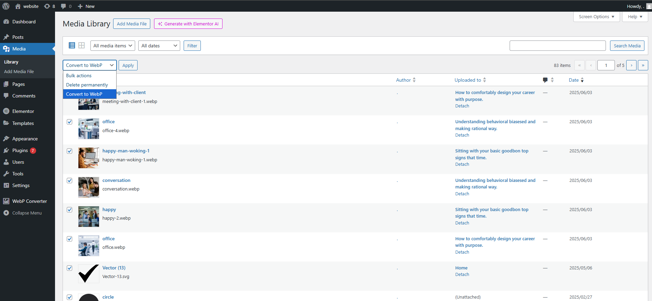
Task: Open the comments bubble icon in admin bar
Action: [63, 6]
